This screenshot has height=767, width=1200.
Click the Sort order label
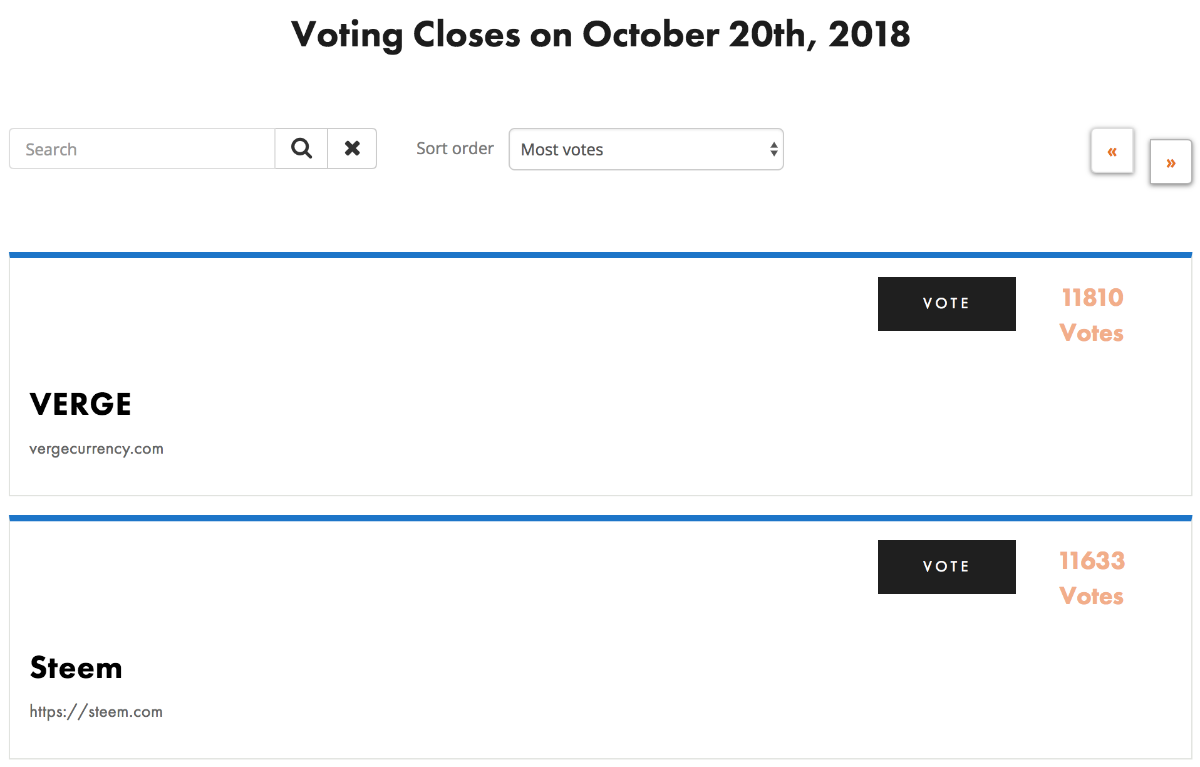point(455,149)
